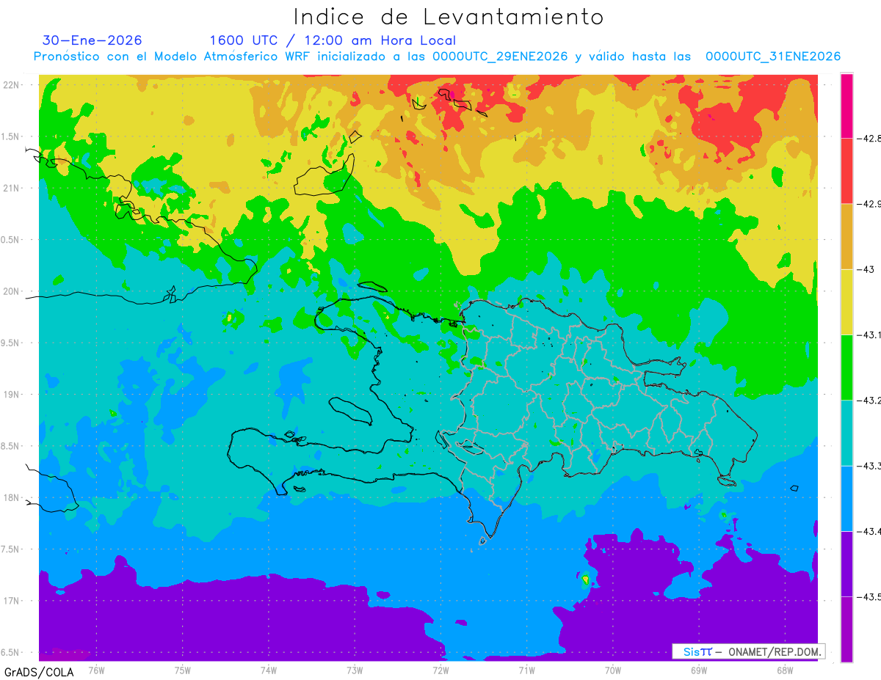Click the 71W longitude label

point(526,670)
